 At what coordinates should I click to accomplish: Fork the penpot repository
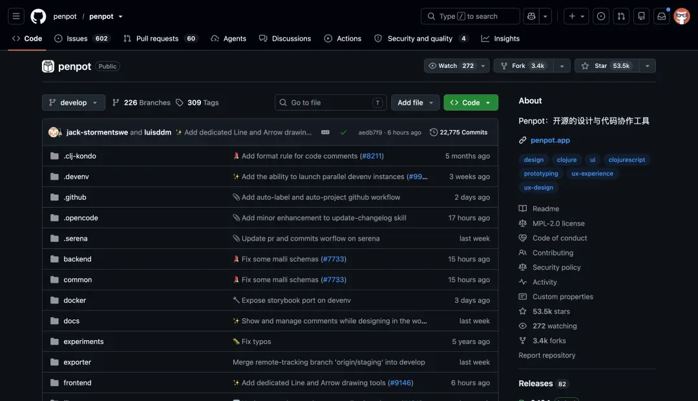point(523,66)
